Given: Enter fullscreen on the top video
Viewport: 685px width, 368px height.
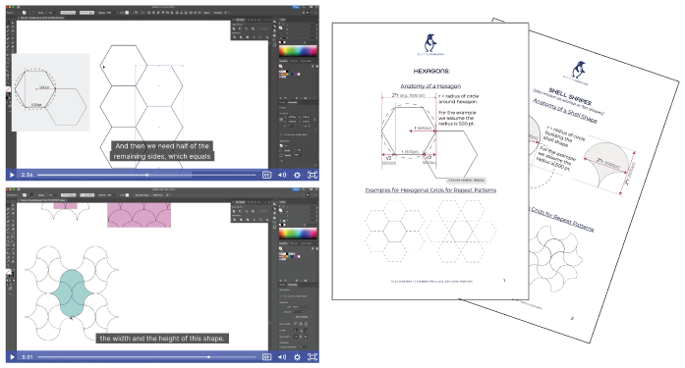Looking at the screenshot, I should coord(313,175).
